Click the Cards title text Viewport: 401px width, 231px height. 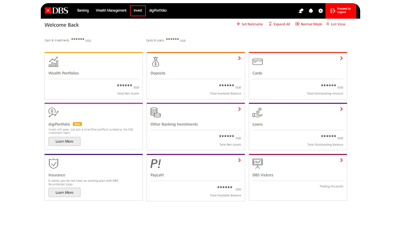click(257, 73)
